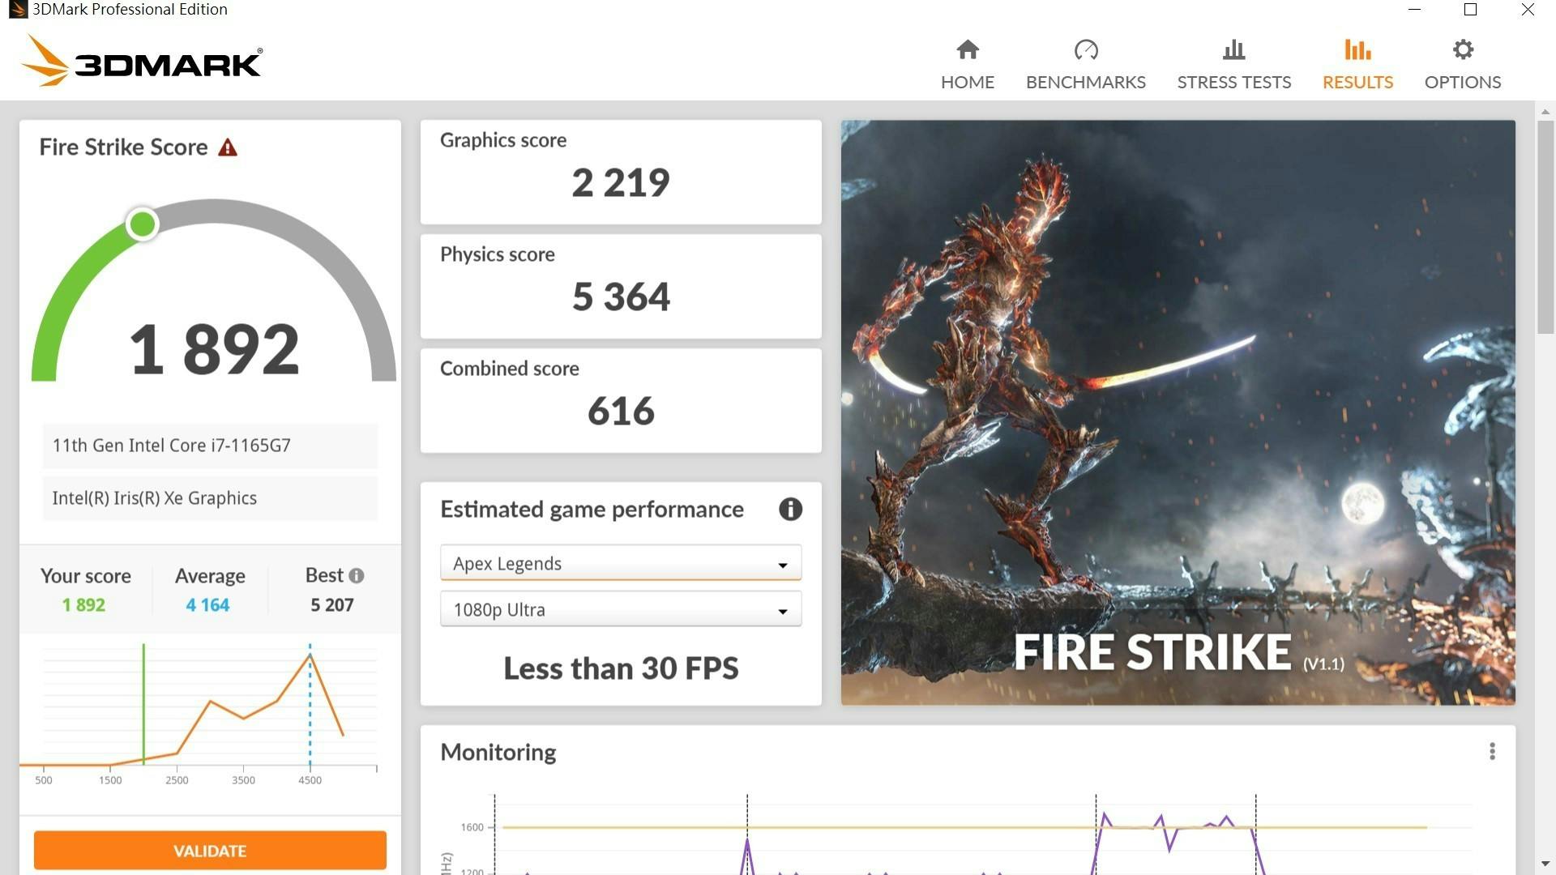Click the main score 1 892
The image size is (1556, 875).
pos(215,349)
